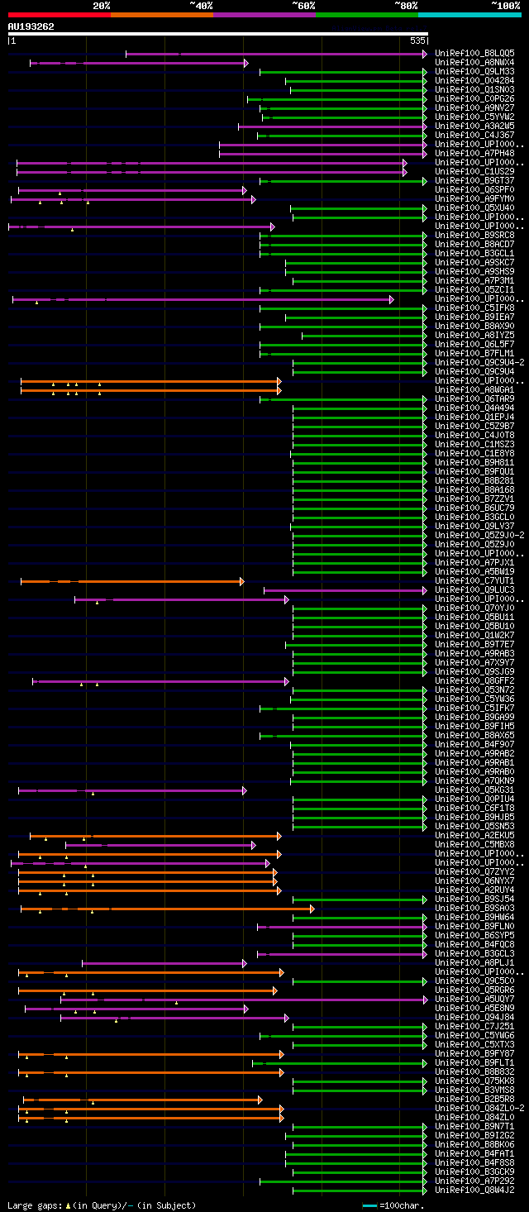Click the label UniRef100_A9FYM0

pyautogui.click(x=474, y=199)
